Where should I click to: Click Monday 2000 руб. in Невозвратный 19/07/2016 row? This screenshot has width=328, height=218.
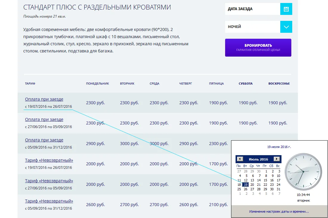coord(95,164)
